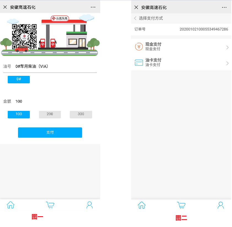Tap the shopping cart icon in the left screen
Viewport: 232px width, 227px height.
tap(50, 205)
